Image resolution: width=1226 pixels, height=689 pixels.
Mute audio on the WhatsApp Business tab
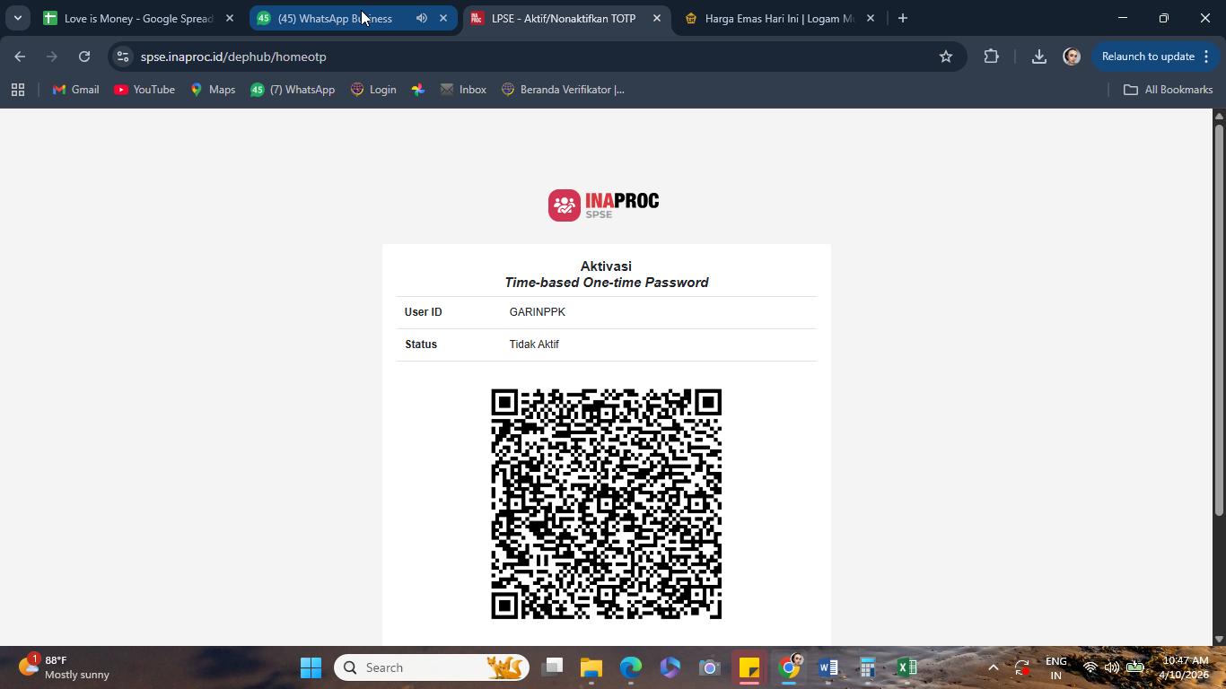pyautogui.click(x=421, y=18)
